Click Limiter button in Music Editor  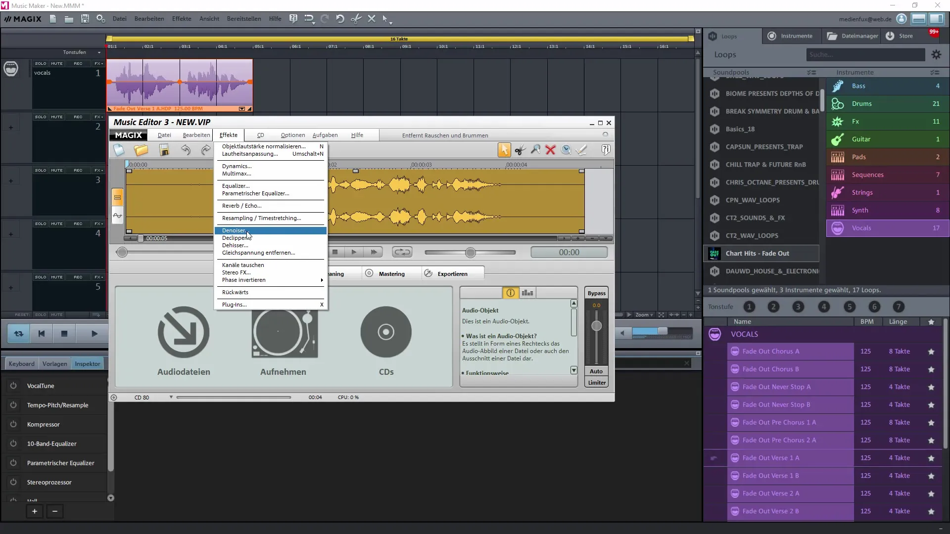coord(596,383)
